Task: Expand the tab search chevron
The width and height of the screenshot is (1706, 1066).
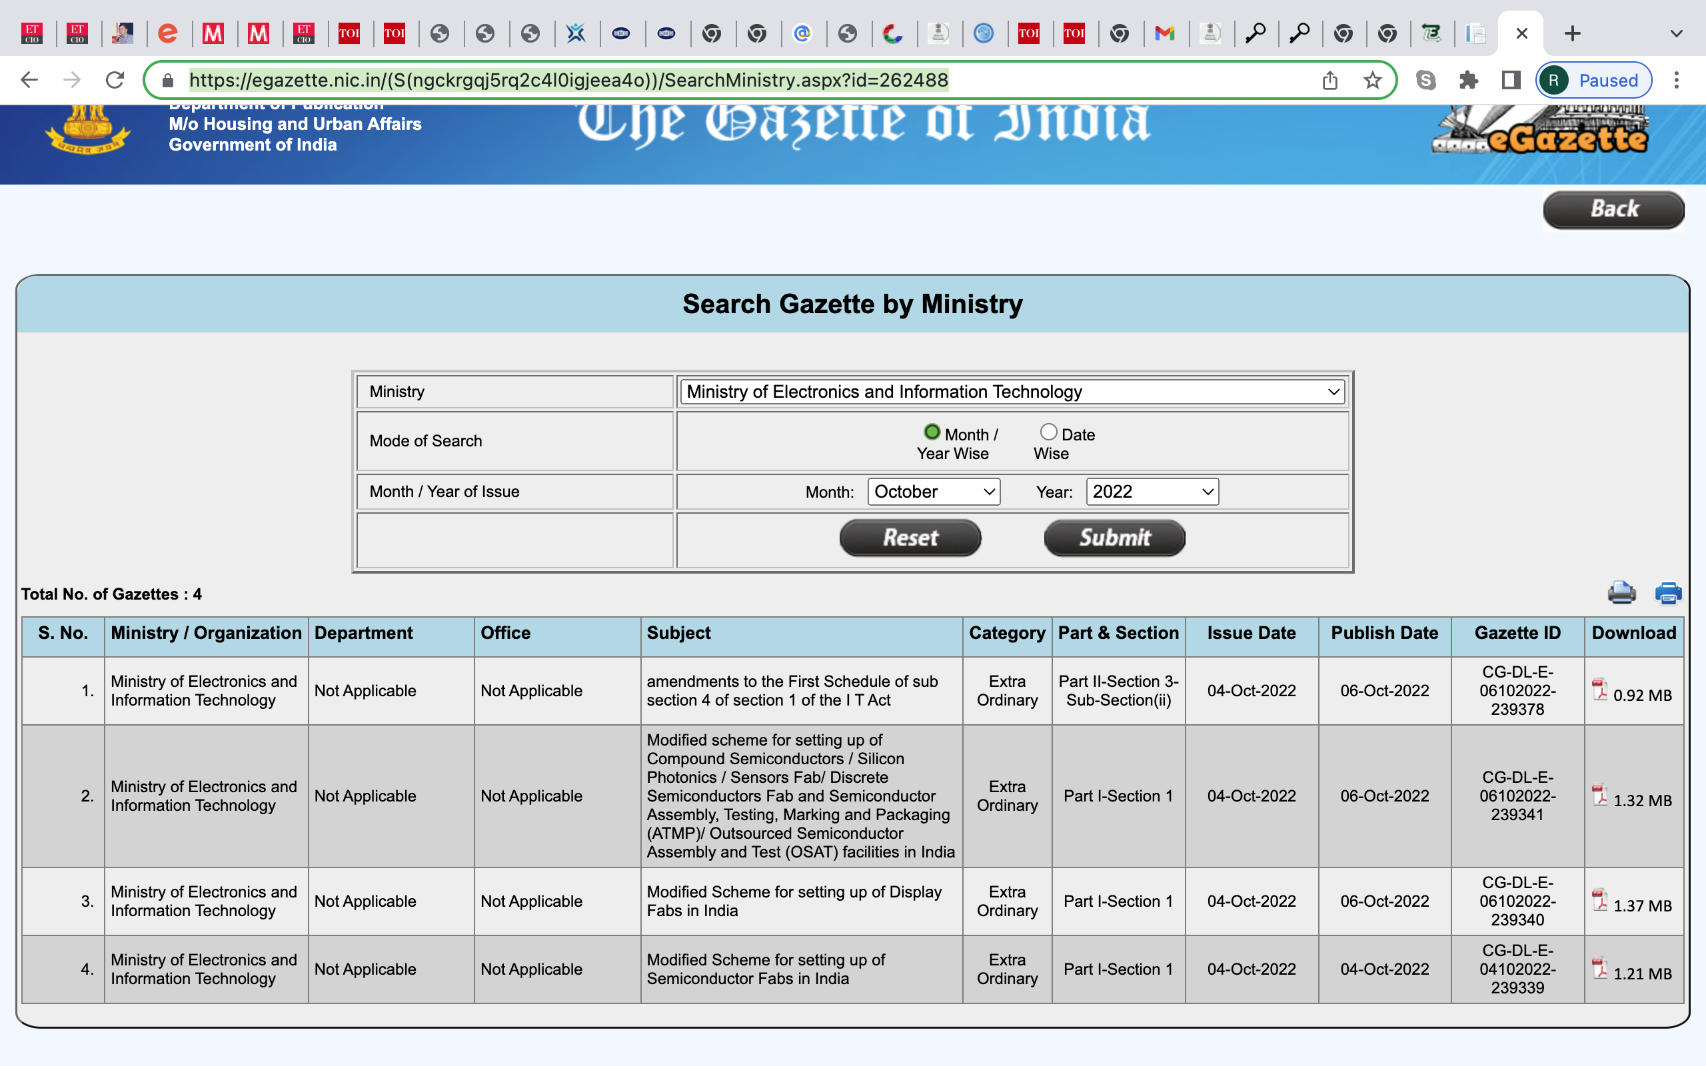Action: [1677, 33]
